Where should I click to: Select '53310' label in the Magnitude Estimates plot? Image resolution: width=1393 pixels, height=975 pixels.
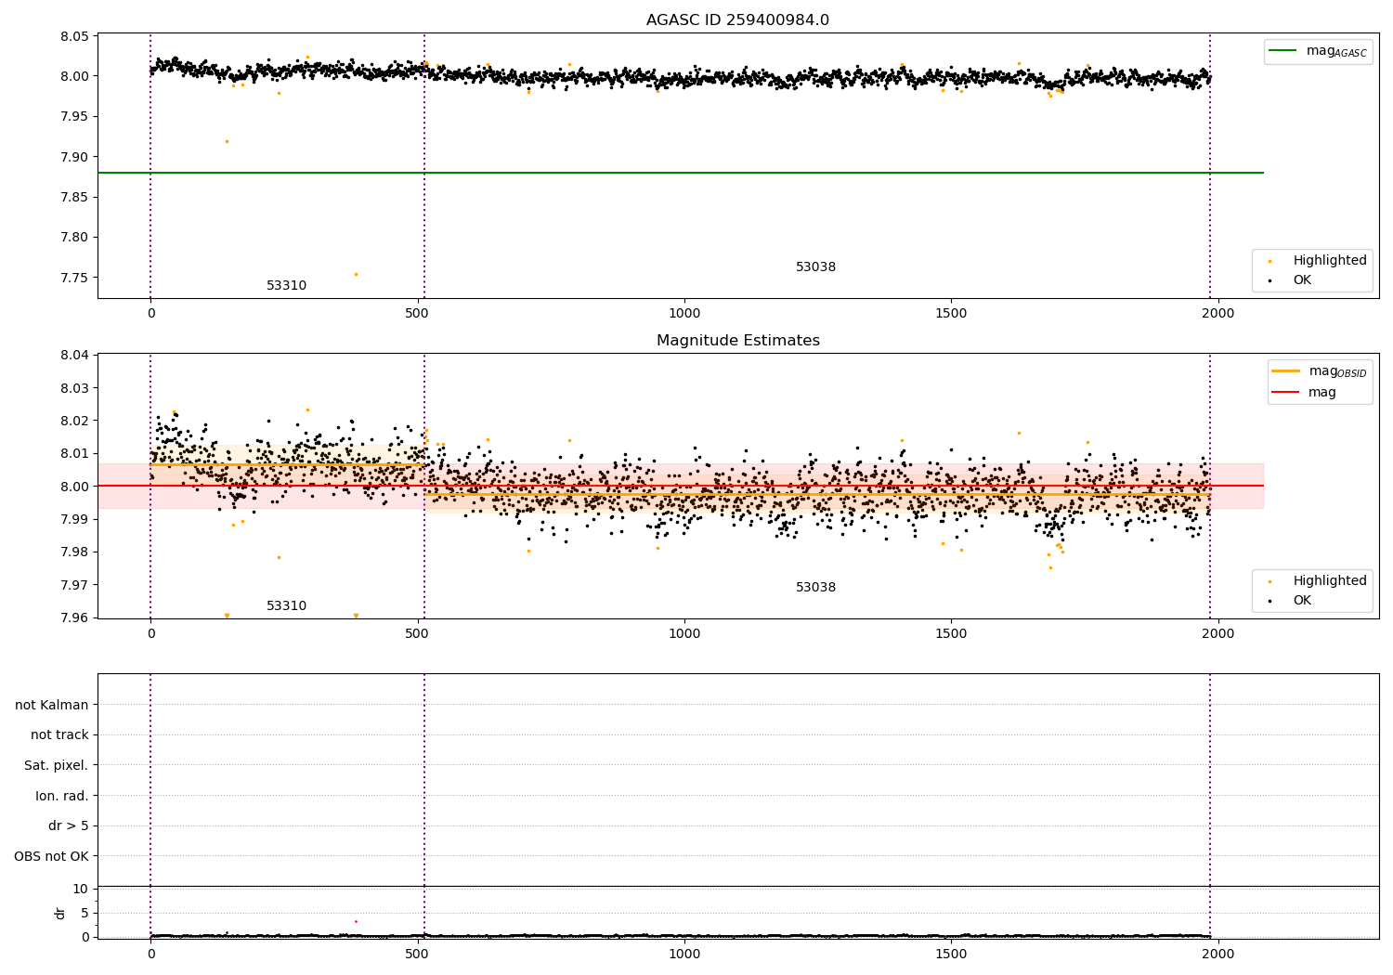tap(286, 606)
